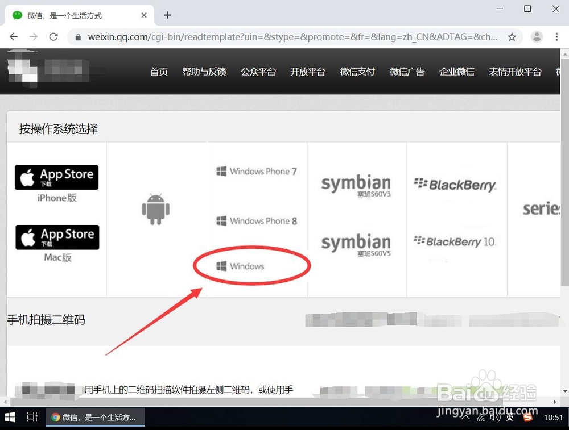Viewport: 569px width, 430px height.
Task: Click the taskbar network icon
Action: [481, 418]
